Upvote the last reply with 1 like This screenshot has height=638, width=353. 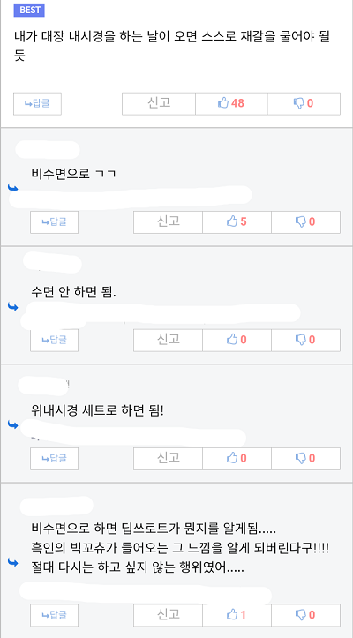coord(237,615)
